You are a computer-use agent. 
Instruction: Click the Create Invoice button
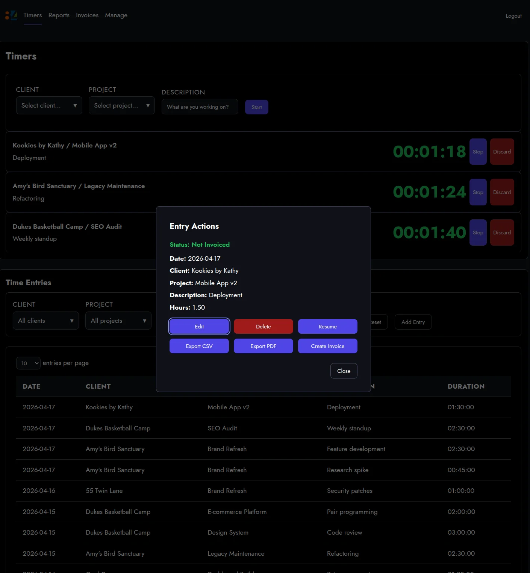(x=327, y=346)
